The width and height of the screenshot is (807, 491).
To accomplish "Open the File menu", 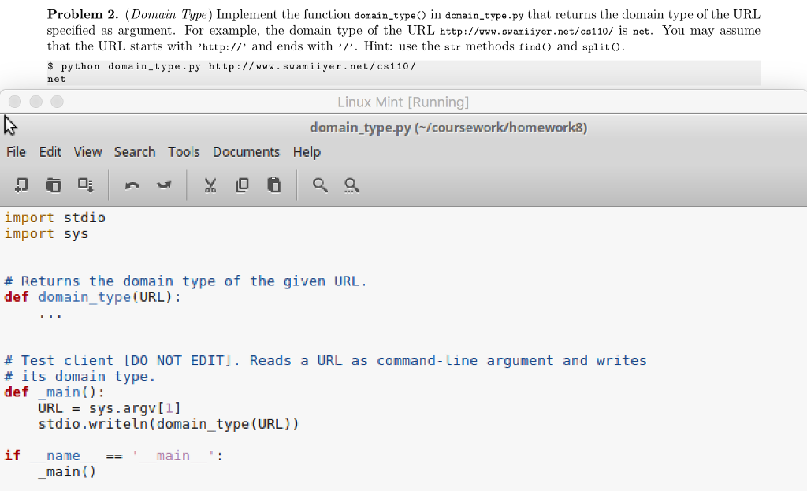I will click(16, 152).
